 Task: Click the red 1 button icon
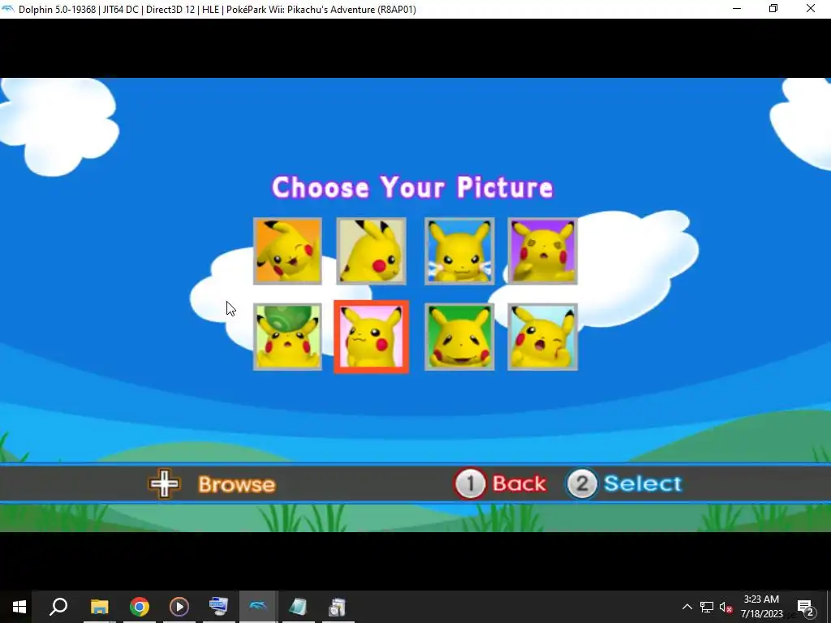[470, 483]
